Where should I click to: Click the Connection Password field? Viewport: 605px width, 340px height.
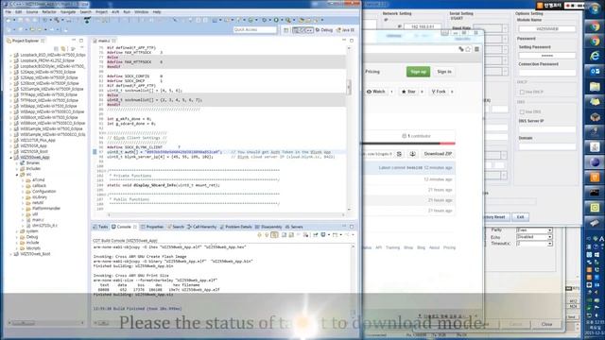pos(546,73)
